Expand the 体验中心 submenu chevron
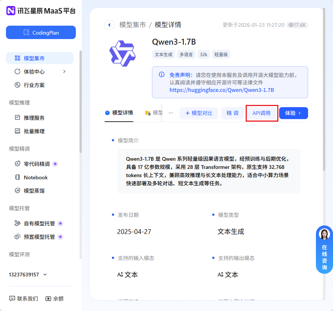Screen dimensions: 333x311 tap(64, 71)
